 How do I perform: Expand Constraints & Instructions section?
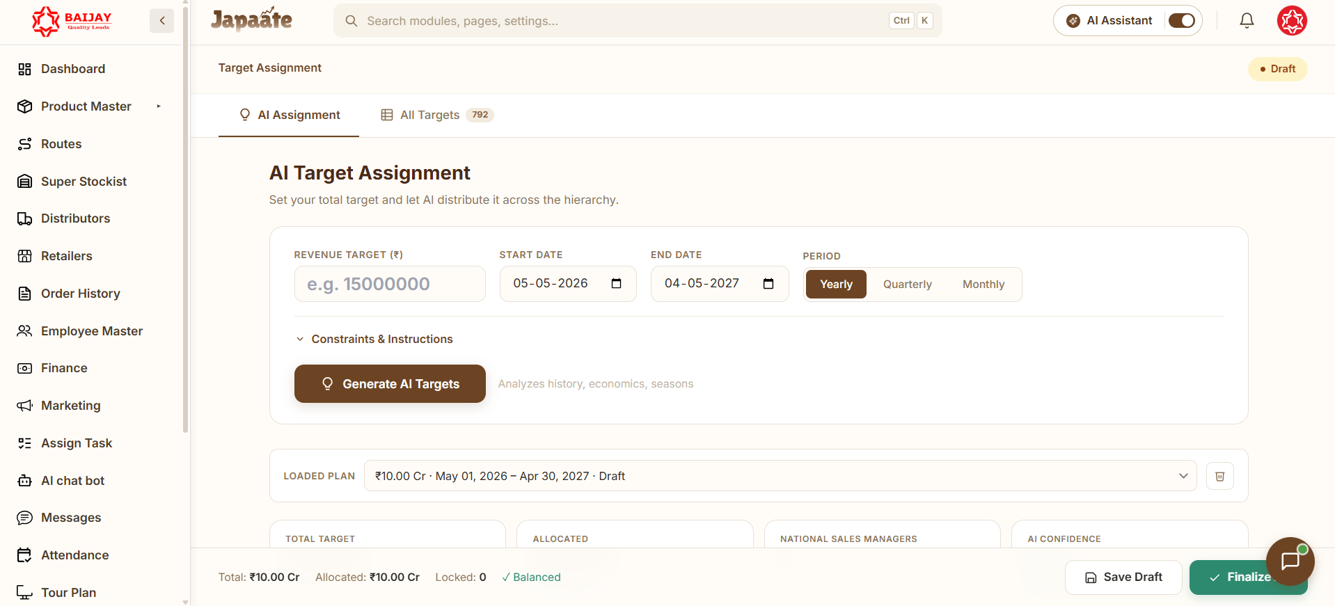(374, 339)
